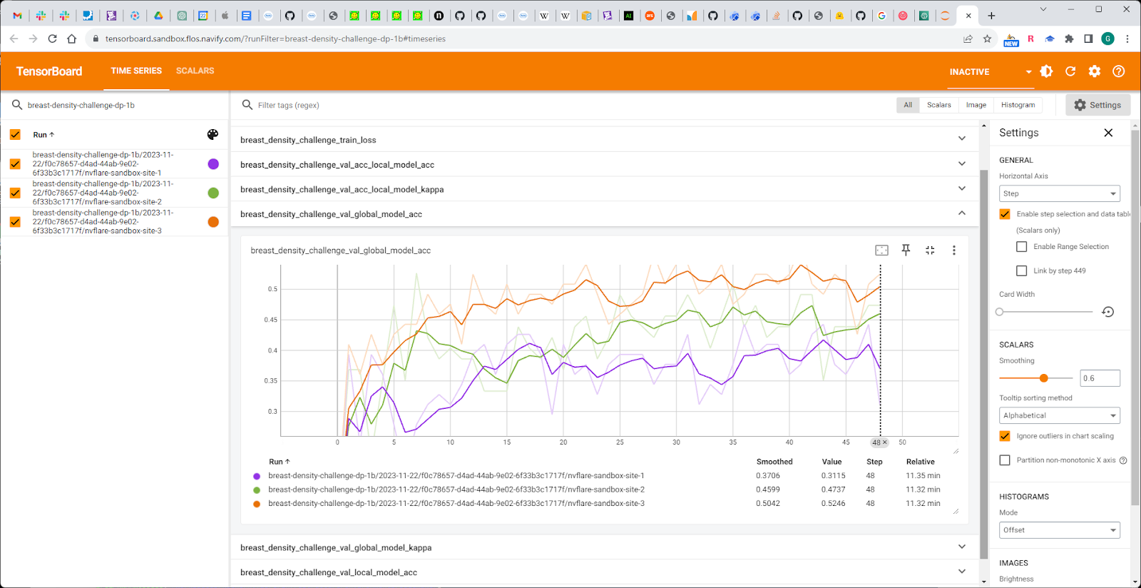
Task: Open the chart's three-dot more options menu
Action: coord(953,250)
